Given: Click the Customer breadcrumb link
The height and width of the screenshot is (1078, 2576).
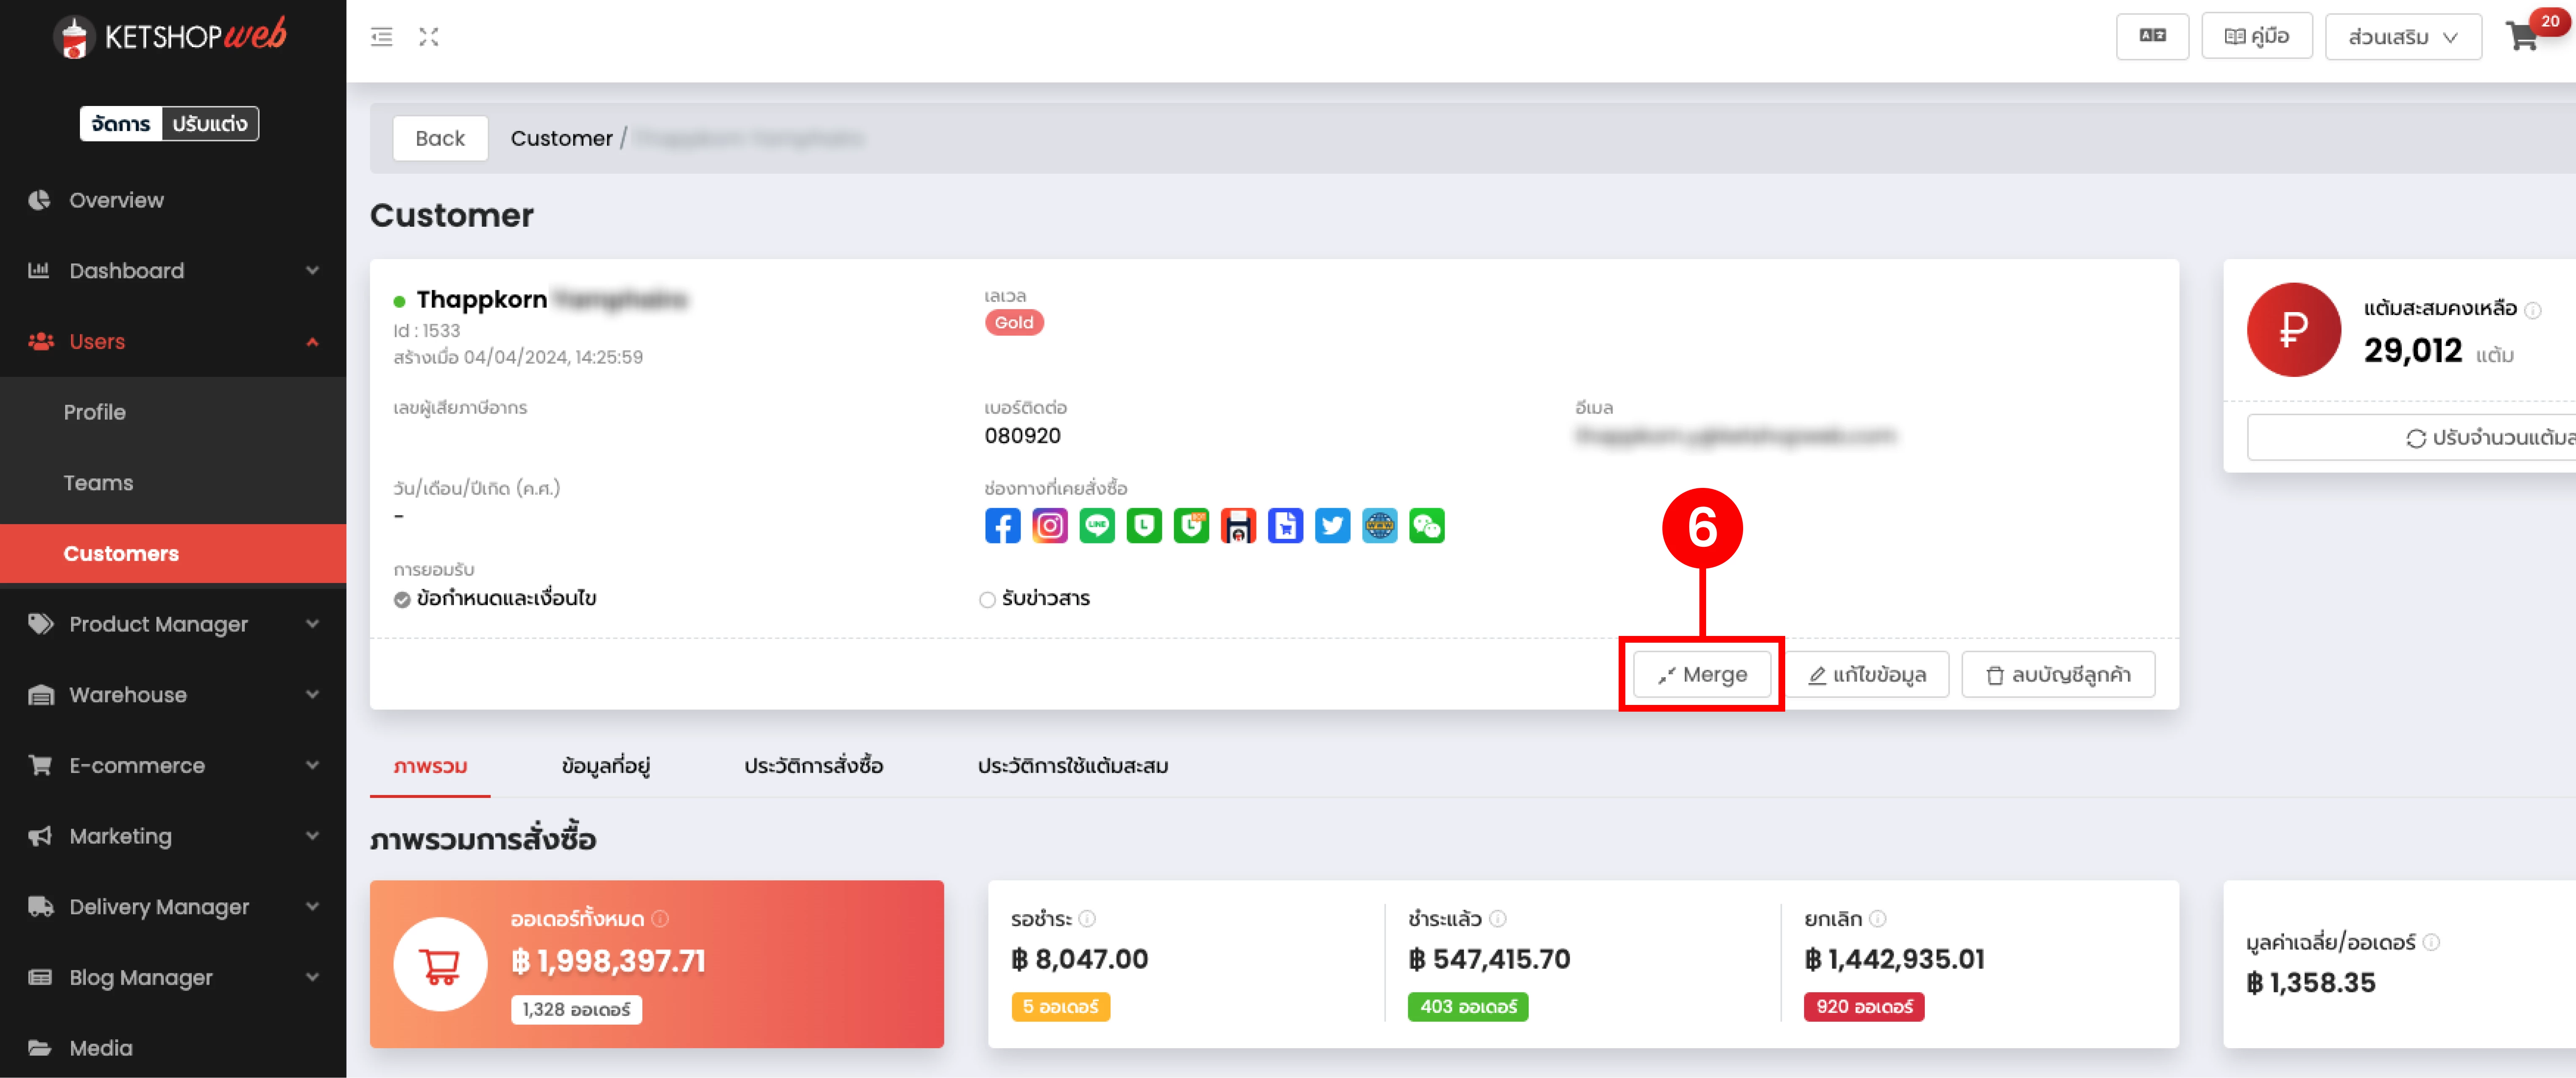Looking at the screenshot, I should pos(561,138).
